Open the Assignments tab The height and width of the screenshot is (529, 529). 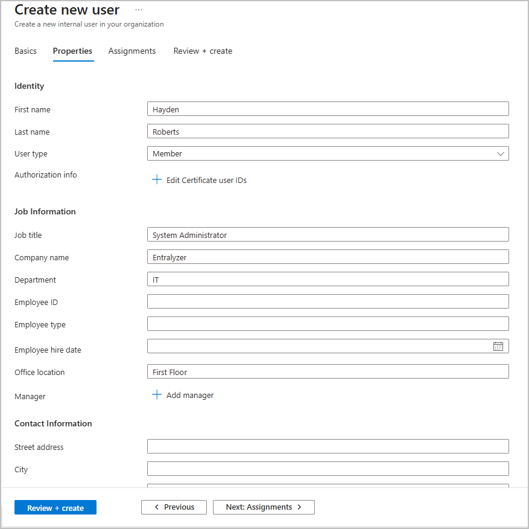click(x=132, y=51)
